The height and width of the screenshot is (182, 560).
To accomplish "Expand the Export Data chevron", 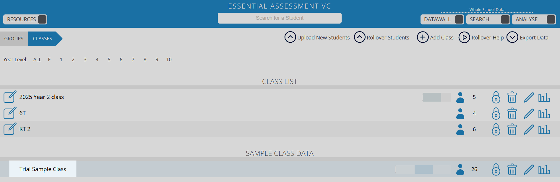I will coord(512,37).
